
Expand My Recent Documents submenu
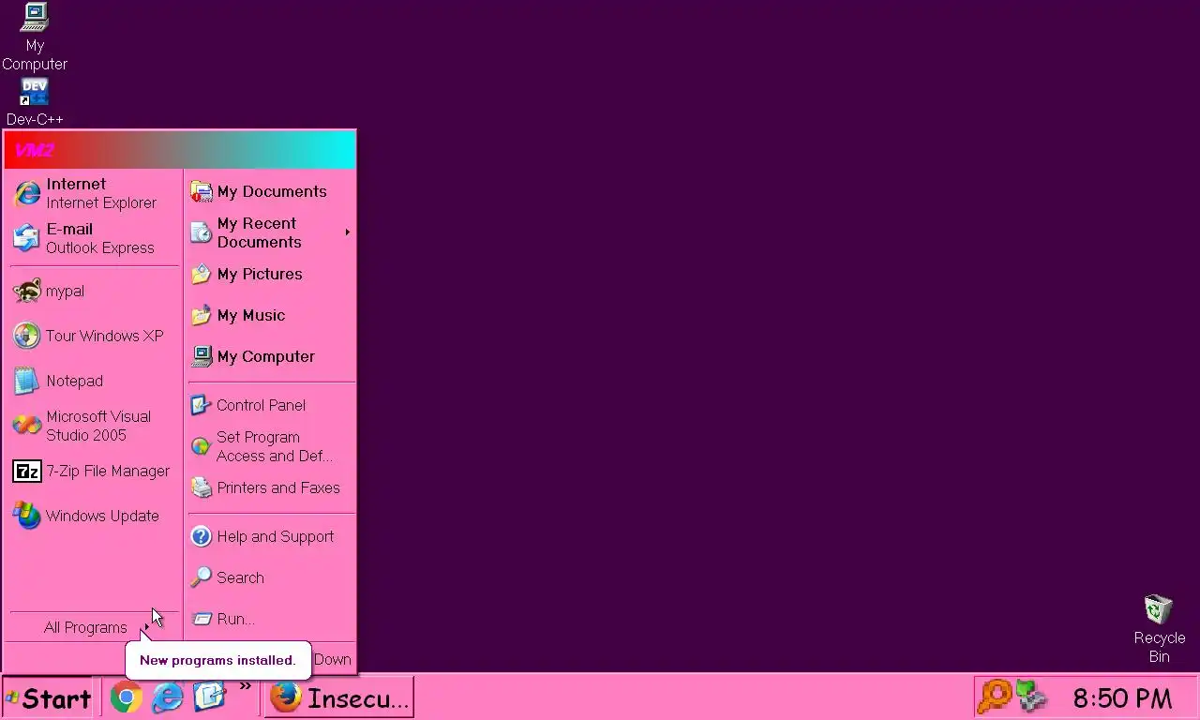(x=271, y=232)
